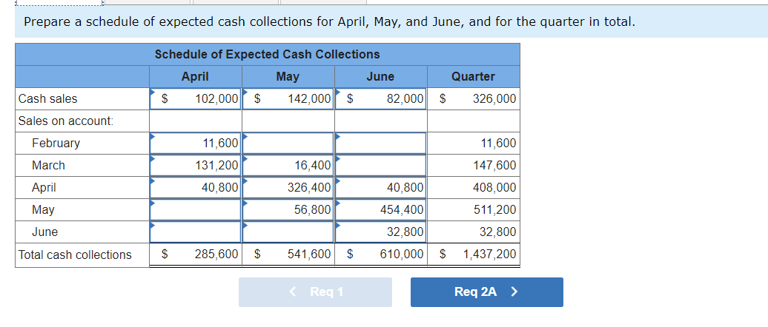The image size is (768, 327).
Task: Select empty February row May cell
Action: tap(288, 144)
